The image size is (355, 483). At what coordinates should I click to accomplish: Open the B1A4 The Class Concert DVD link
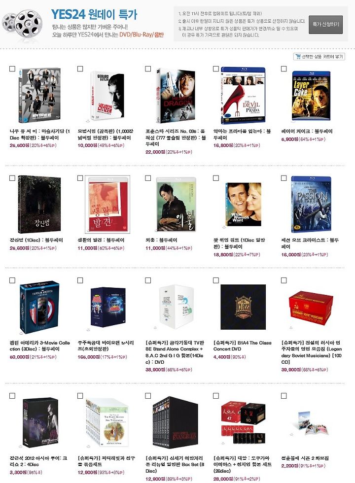point(243,346)
